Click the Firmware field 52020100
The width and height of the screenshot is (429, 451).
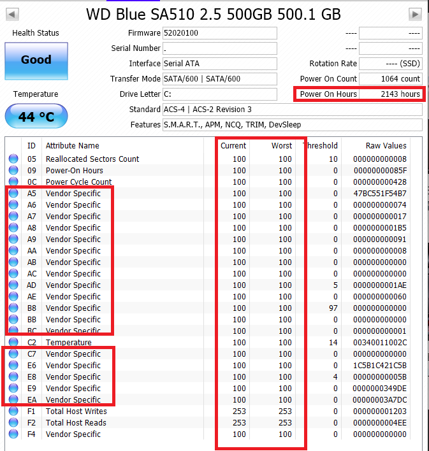(220, 33)
